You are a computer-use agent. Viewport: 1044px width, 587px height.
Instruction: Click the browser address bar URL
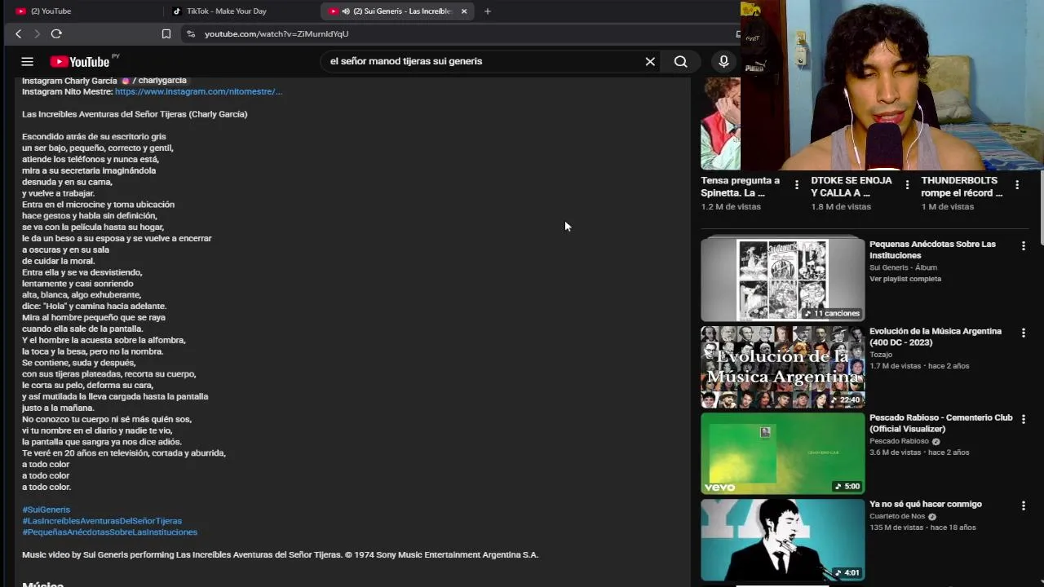(276, 33)
